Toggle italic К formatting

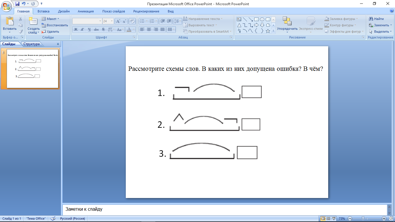coord(82,29)
